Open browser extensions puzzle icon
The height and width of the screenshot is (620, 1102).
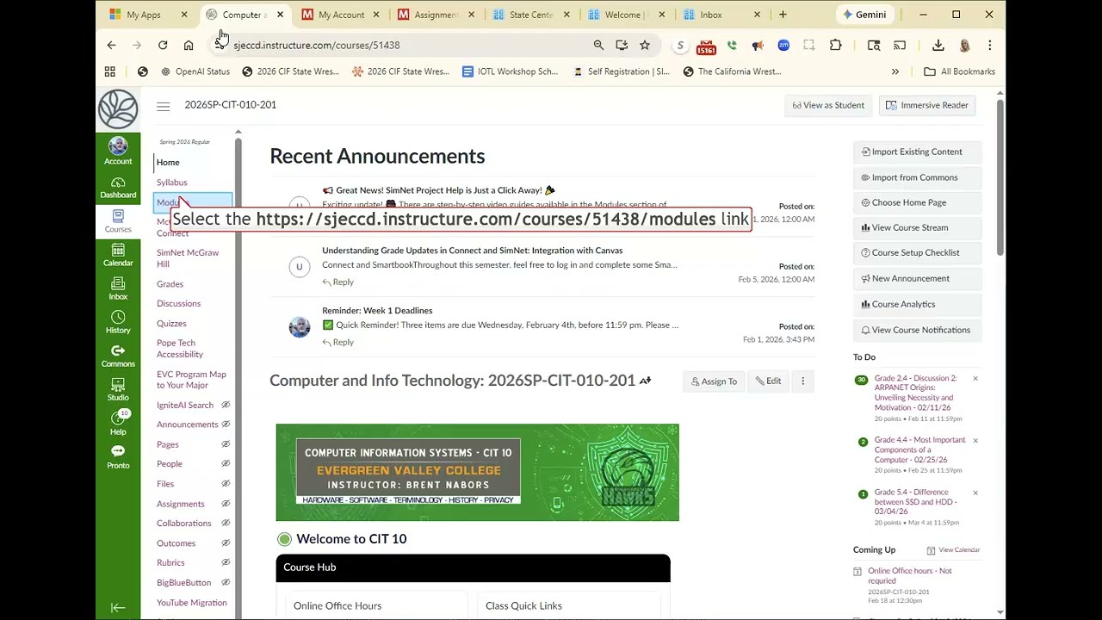835,45
